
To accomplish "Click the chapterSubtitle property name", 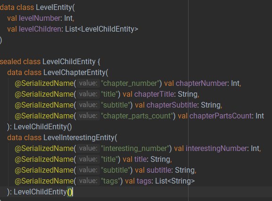I will tap(172, 105).
